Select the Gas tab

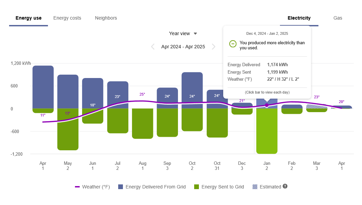pos(338,18)
